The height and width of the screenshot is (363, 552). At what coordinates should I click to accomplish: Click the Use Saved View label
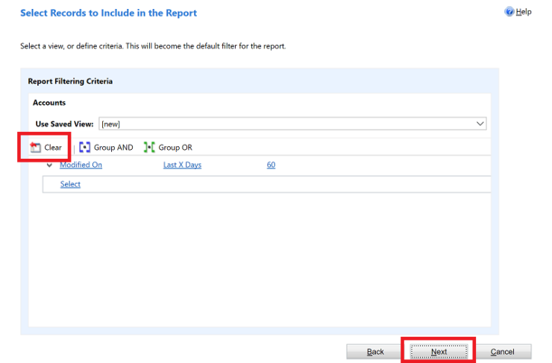[x=64, y=124]
